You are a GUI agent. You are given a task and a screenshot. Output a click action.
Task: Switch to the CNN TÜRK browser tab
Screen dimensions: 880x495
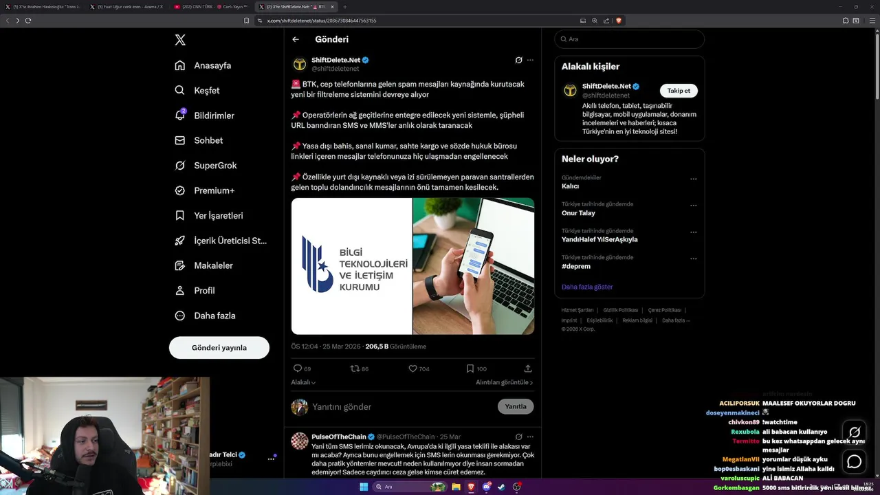tap(210, 7)
